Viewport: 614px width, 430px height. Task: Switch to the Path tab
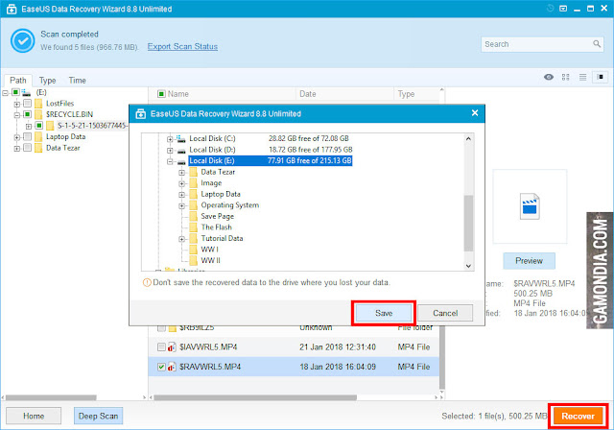coord(18,81)
